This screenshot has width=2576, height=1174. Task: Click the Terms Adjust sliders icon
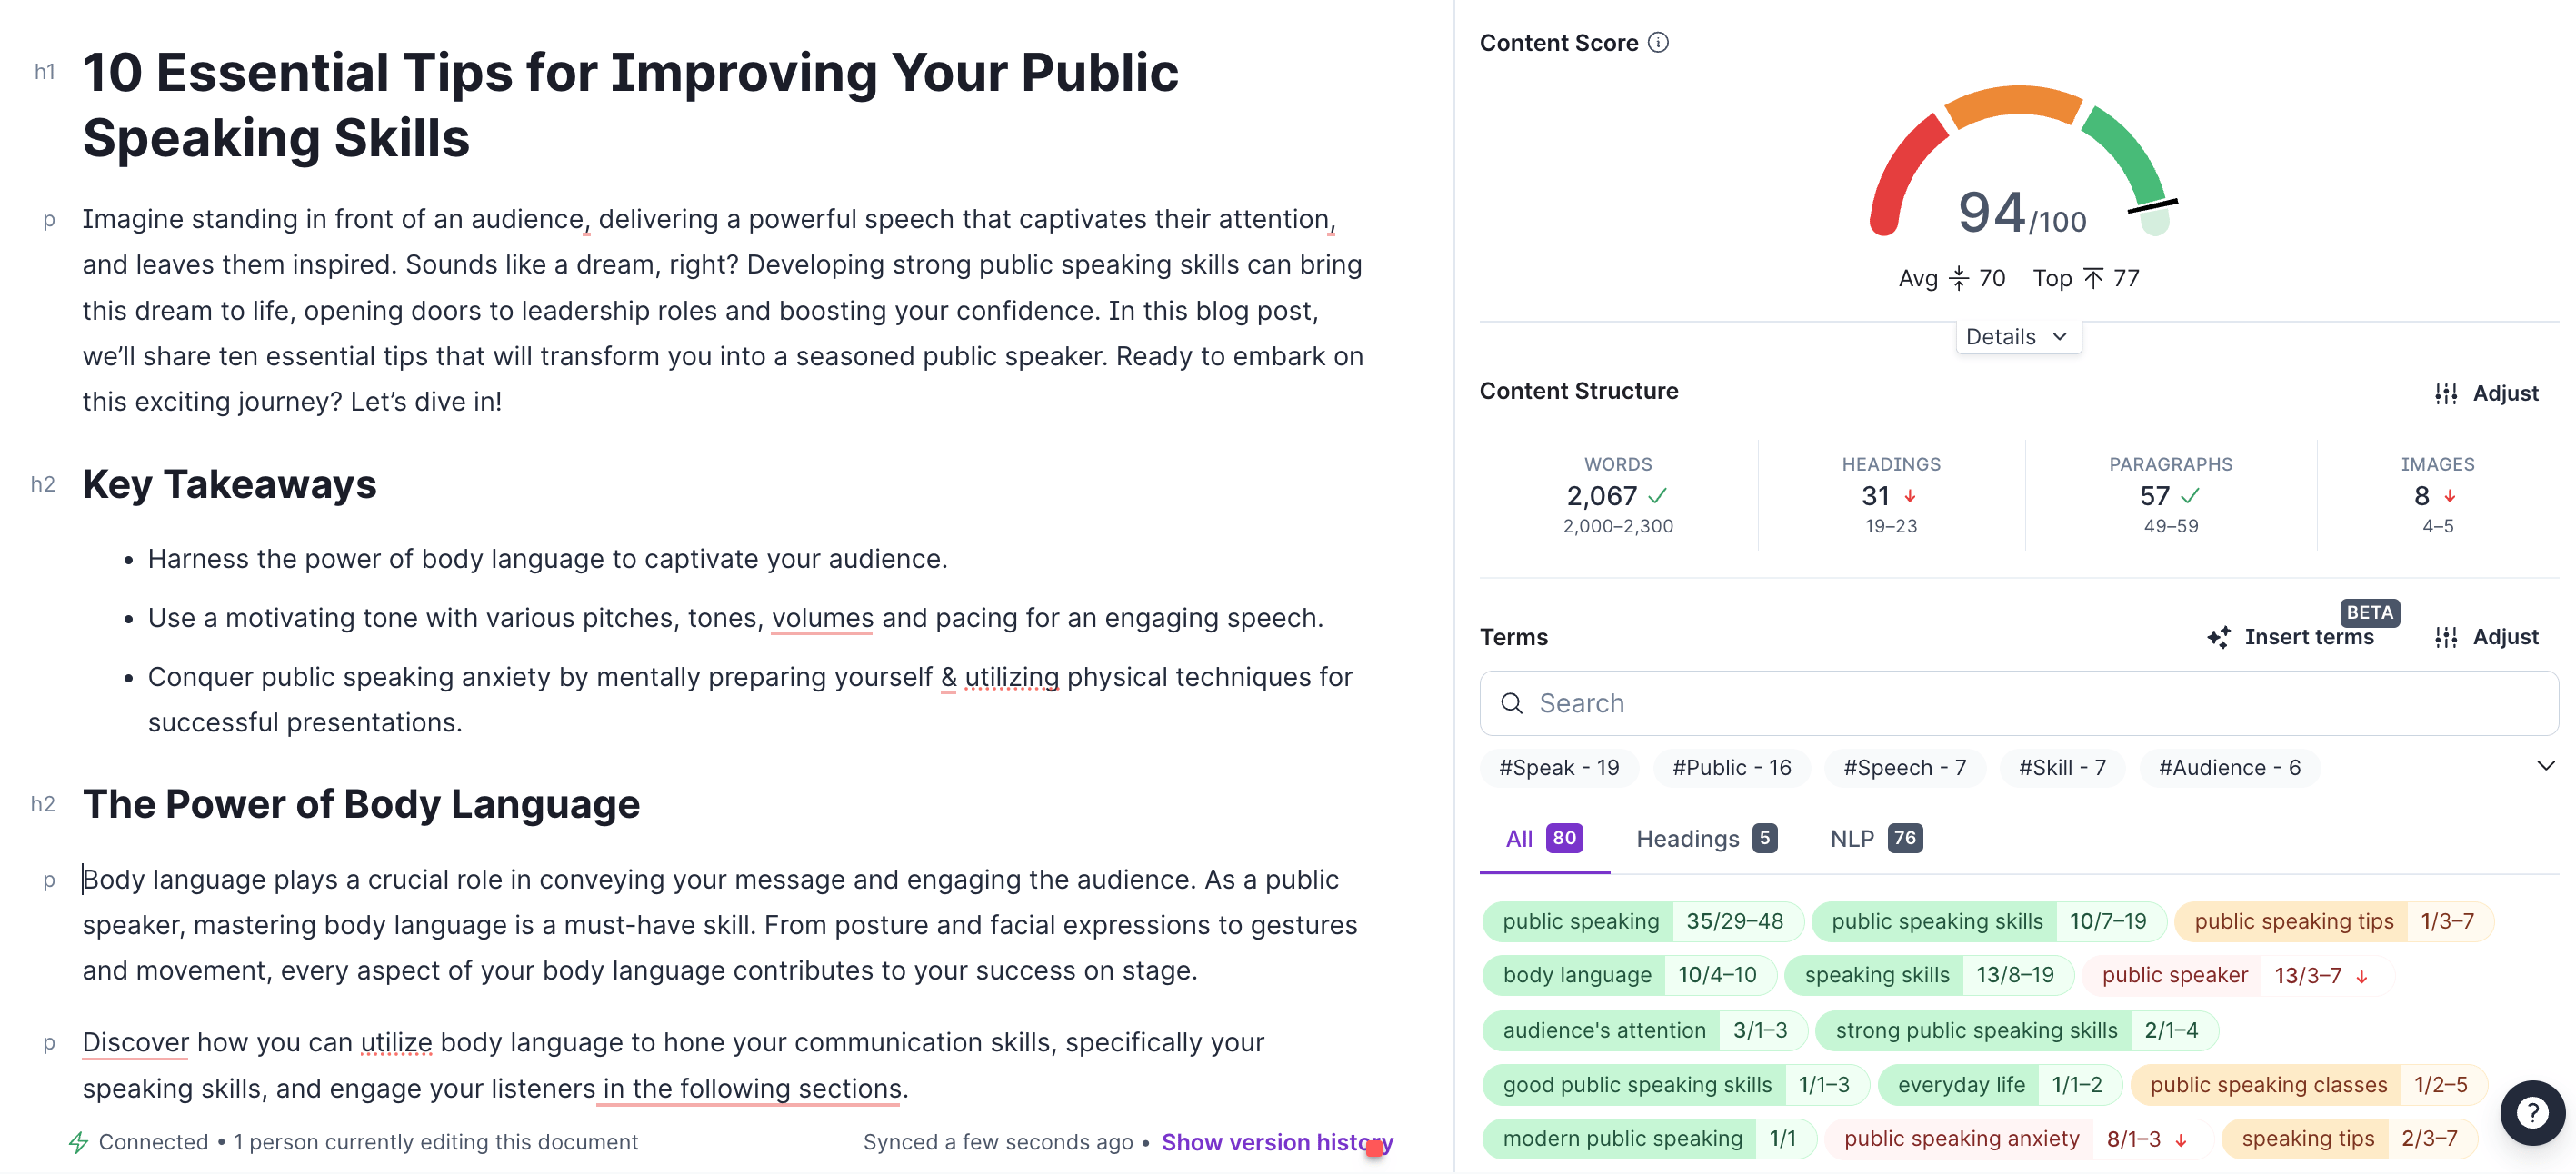point(2445,637)
